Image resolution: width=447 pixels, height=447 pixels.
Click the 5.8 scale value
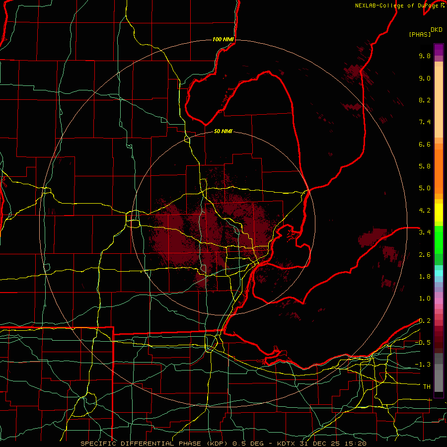(x=425, y=166)
